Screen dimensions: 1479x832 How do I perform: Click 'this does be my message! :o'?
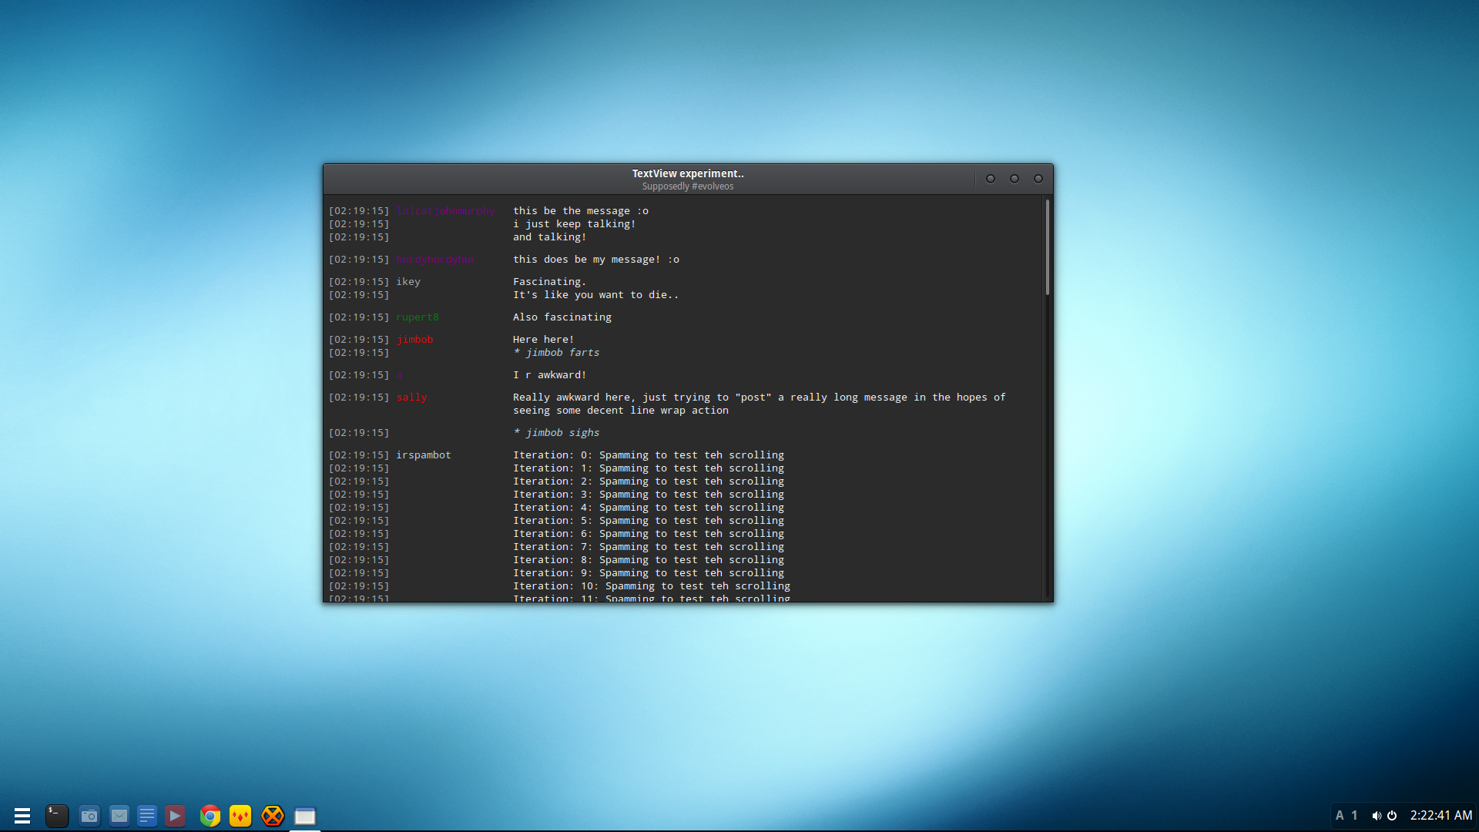point(596,260)
